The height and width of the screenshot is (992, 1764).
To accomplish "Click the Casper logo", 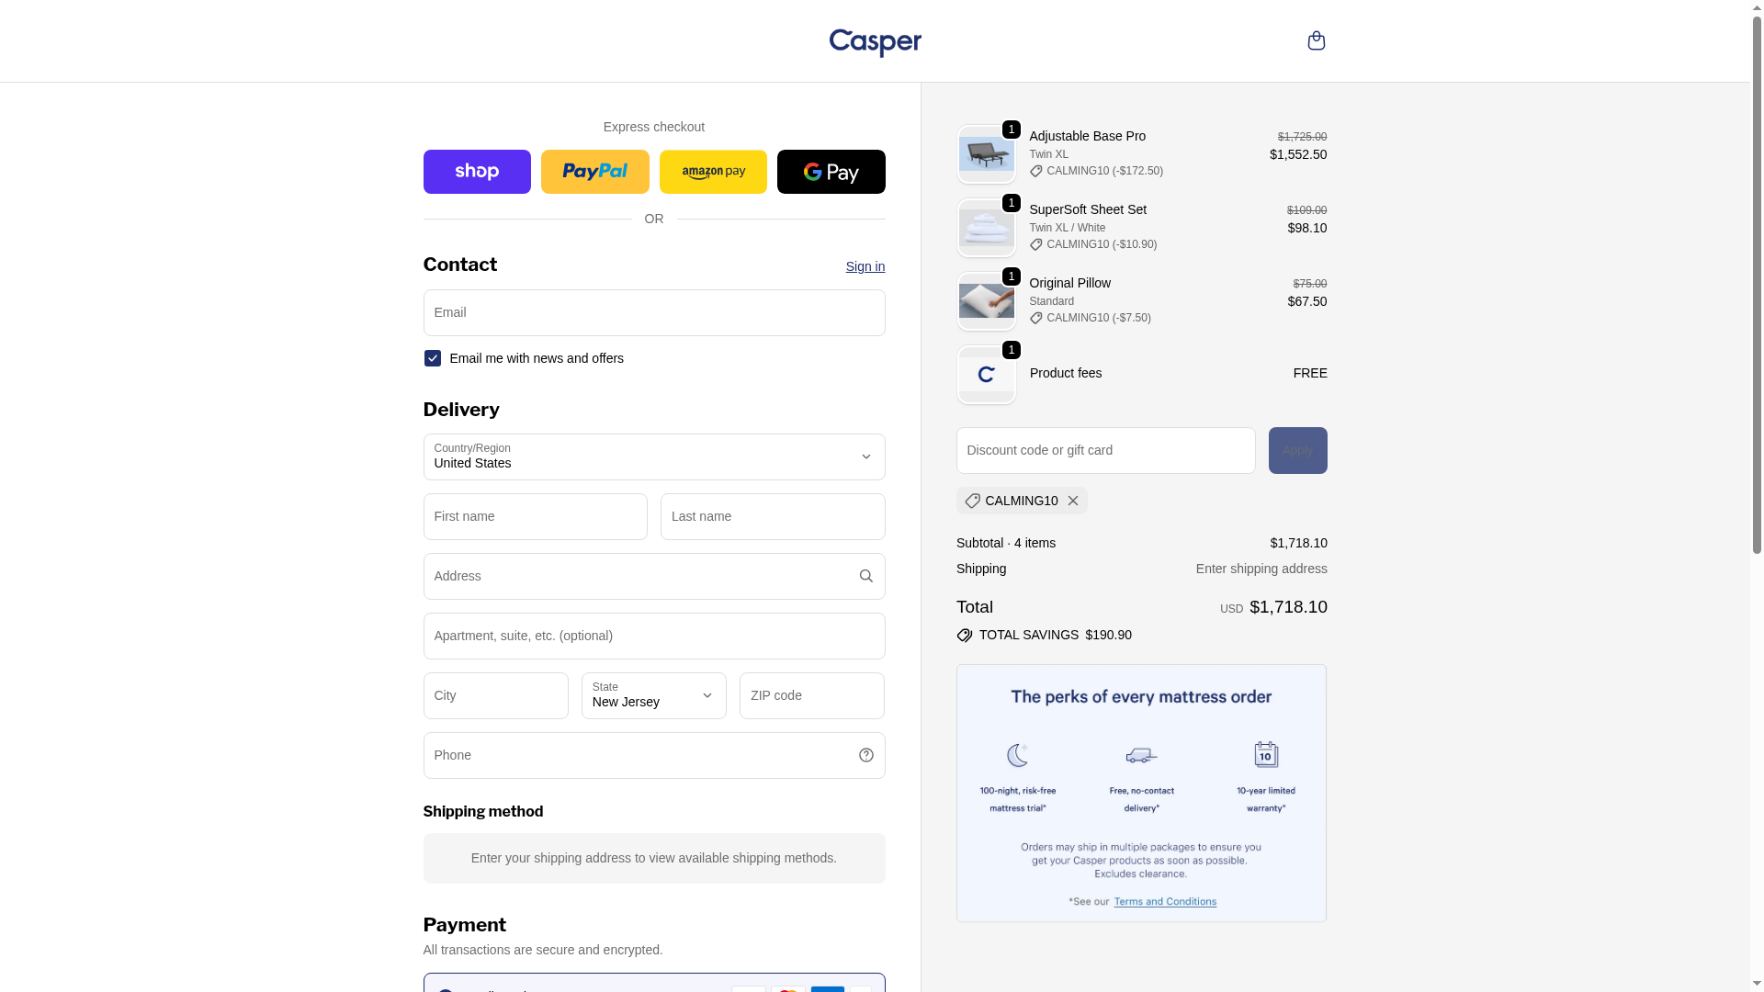I will (x=875, y=42).
